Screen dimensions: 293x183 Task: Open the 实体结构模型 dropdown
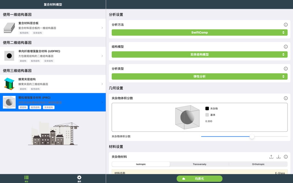click(x=200, y=55)
